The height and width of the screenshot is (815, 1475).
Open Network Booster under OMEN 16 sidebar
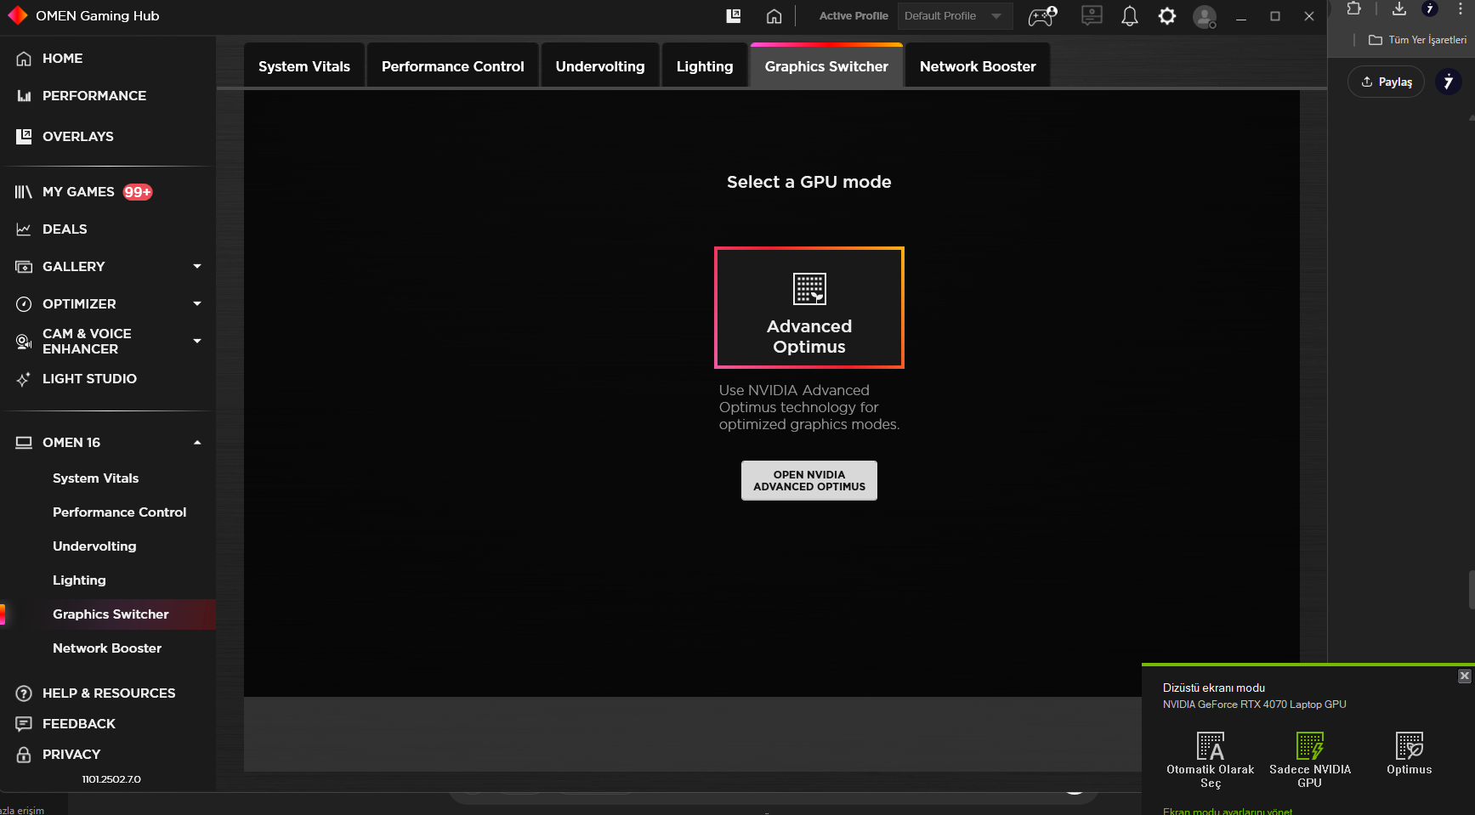click(107, 648)
